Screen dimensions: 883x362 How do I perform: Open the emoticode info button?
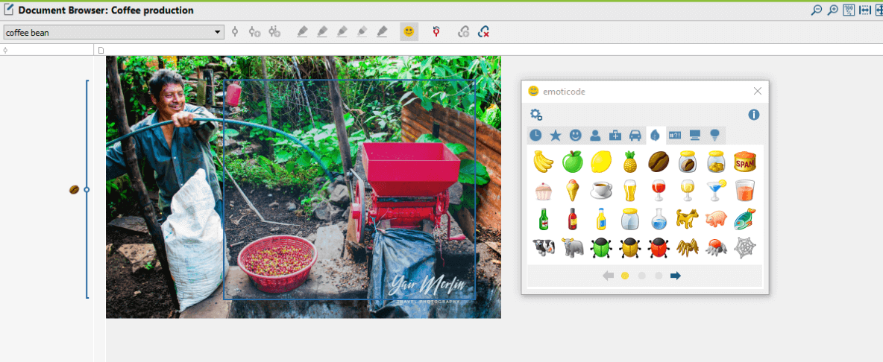tap(754, 115)
